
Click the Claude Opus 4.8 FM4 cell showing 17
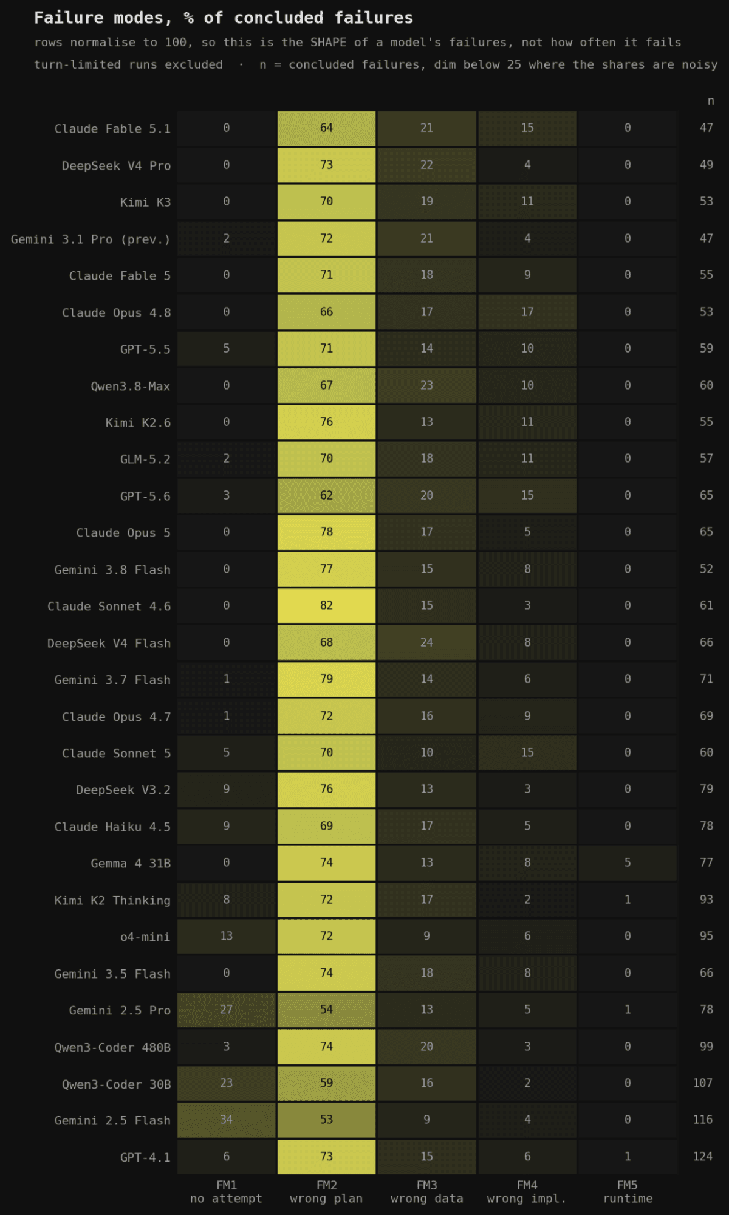click(527, 312)
